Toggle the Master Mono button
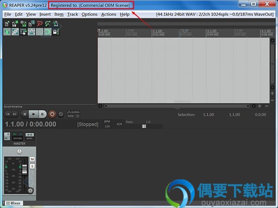 30,136
